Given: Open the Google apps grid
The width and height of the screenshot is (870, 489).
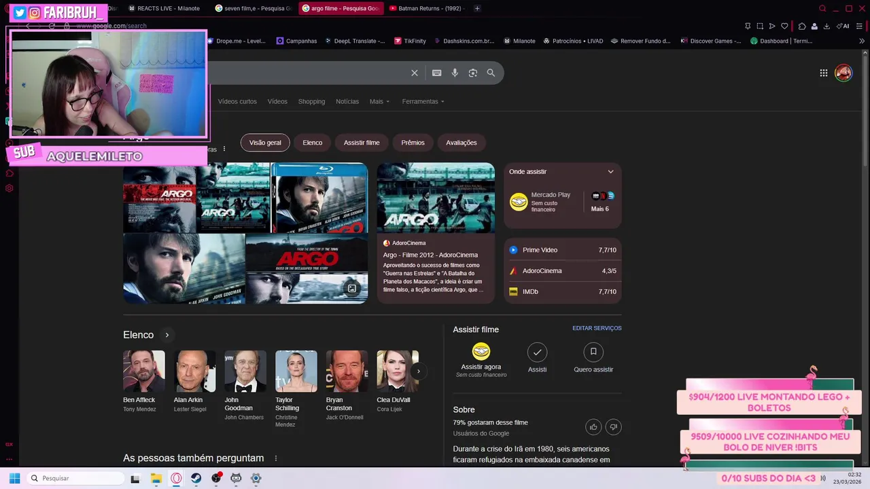Looking at the screenshot, I should point(823,73).
